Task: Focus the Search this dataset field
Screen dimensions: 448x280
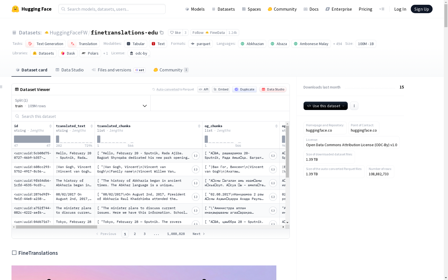Action: pos(151,116)
